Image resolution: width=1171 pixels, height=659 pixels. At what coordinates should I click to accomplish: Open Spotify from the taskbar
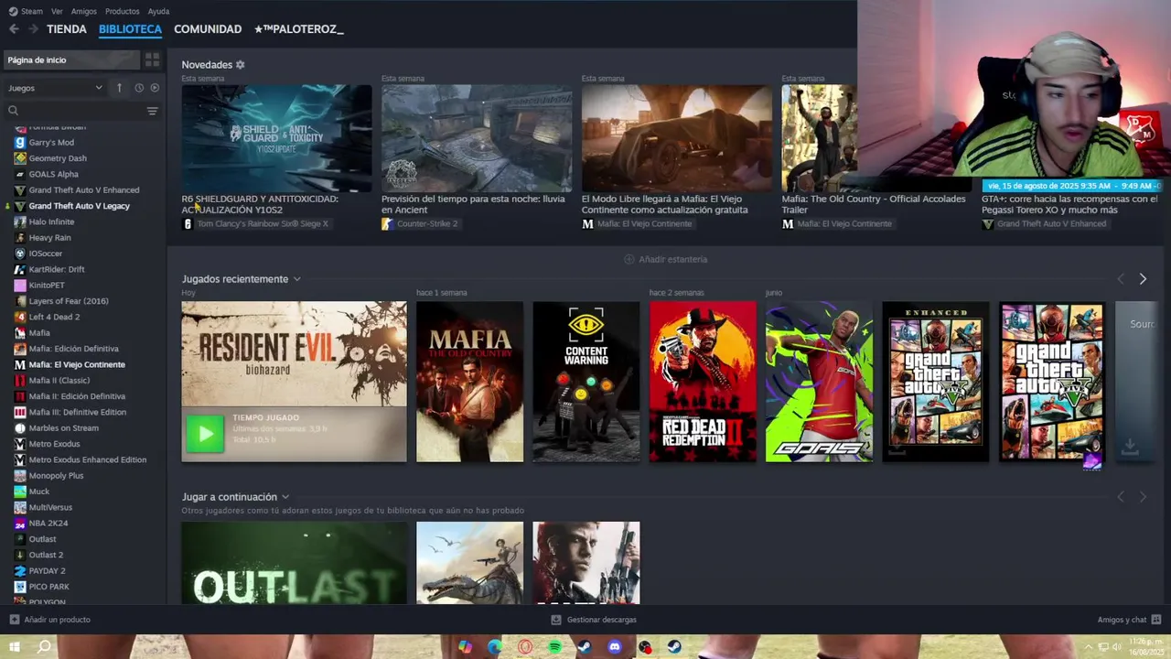pos(554,647)
